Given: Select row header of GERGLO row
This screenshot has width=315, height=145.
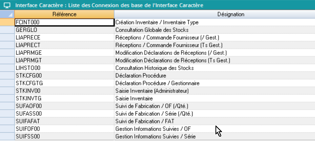Looking at the screenshot, I should [x=7, y=30].
